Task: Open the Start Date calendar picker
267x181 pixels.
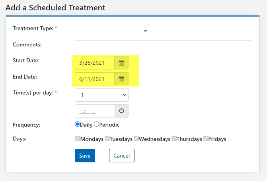Action: [121, 63]
